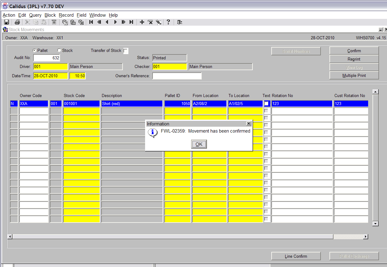
Task: Tick the Transfer of Stock checkbox
Action: [x=126, y=51]
